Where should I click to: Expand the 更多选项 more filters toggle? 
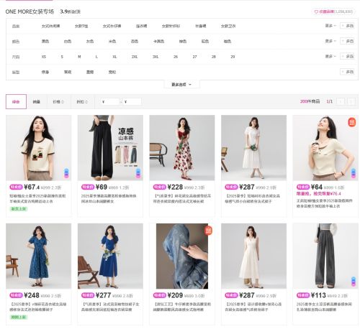[x=181, y=85]
